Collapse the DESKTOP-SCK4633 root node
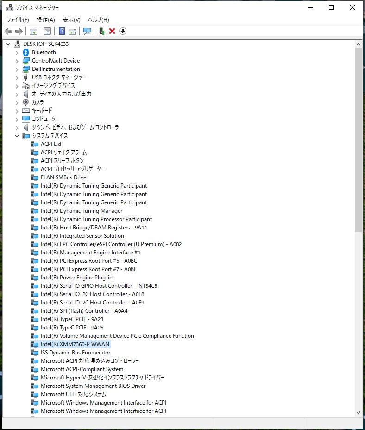 click(x=8, y=44)
